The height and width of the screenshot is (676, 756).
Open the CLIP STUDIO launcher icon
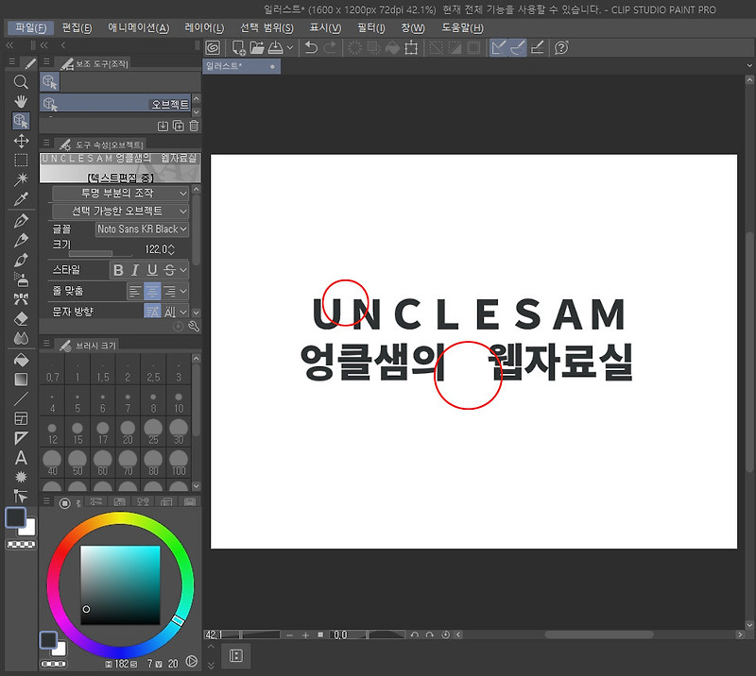213,48
